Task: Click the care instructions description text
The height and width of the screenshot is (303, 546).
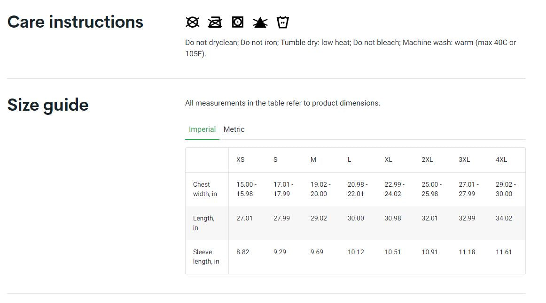Action: point(351,48)
